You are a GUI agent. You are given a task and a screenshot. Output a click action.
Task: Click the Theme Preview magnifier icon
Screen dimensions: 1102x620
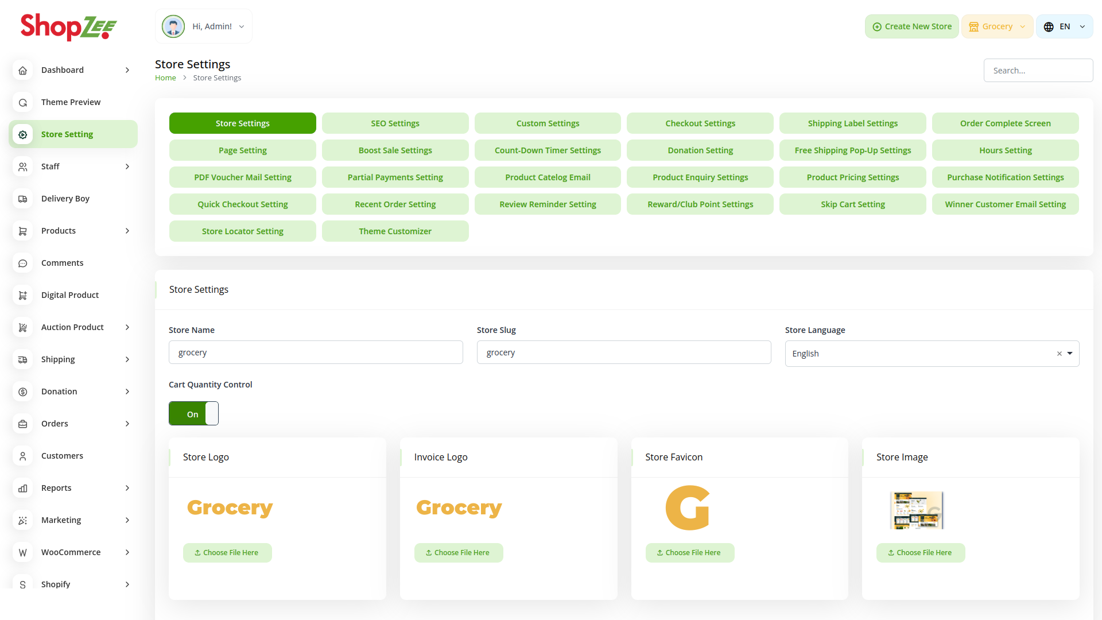click(23, 102)
